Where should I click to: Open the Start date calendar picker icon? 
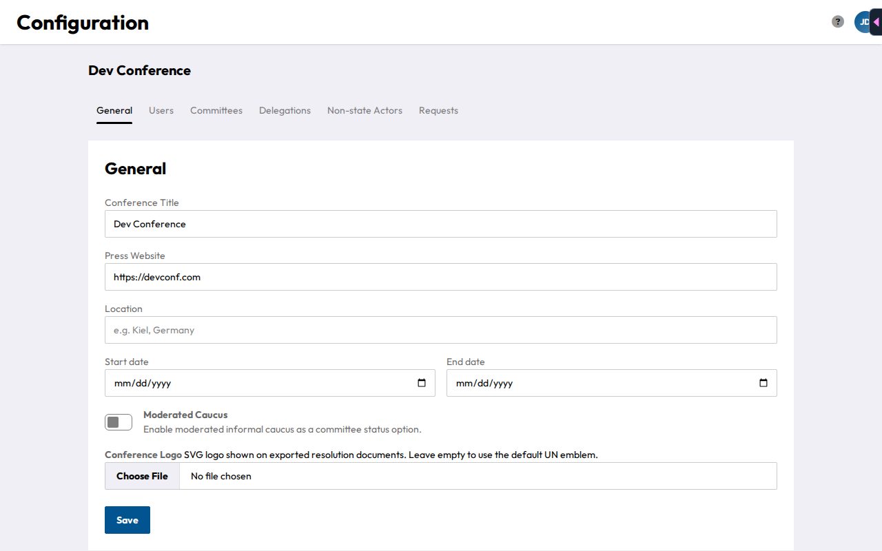pyautogui.click(x=422, y=383)
